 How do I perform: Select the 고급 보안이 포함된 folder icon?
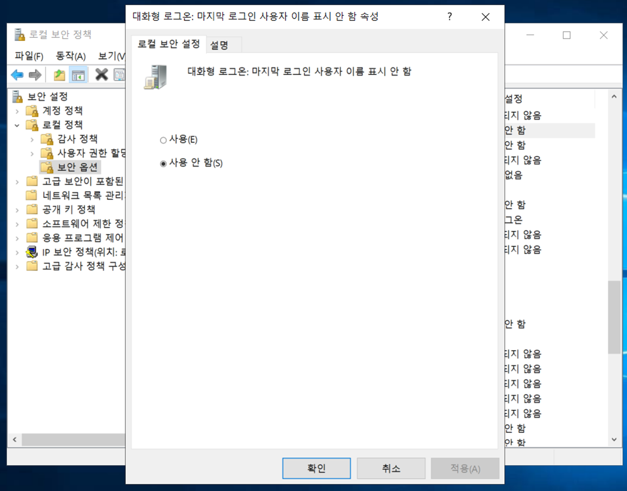click(x=32, y=181)
